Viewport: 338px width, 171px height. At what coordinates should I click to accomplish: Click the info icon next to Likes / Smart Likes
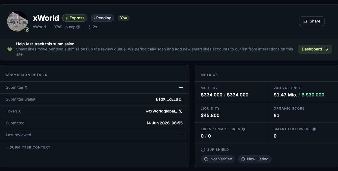tap(243, 129)
